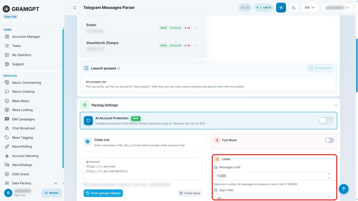Go to My Statistics

pos(22,55)
